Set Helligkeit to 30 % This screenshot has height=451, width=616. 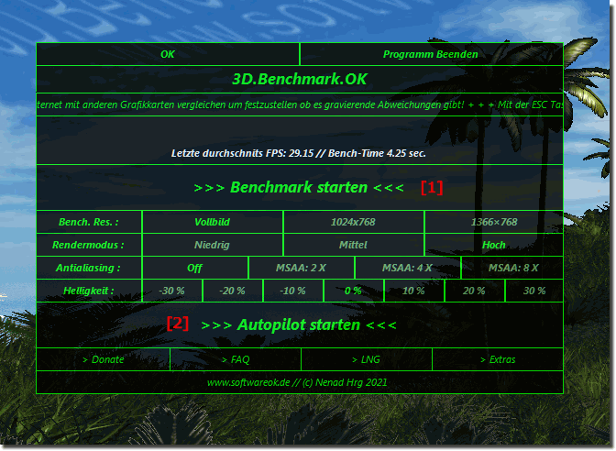(x=534, y=291)
